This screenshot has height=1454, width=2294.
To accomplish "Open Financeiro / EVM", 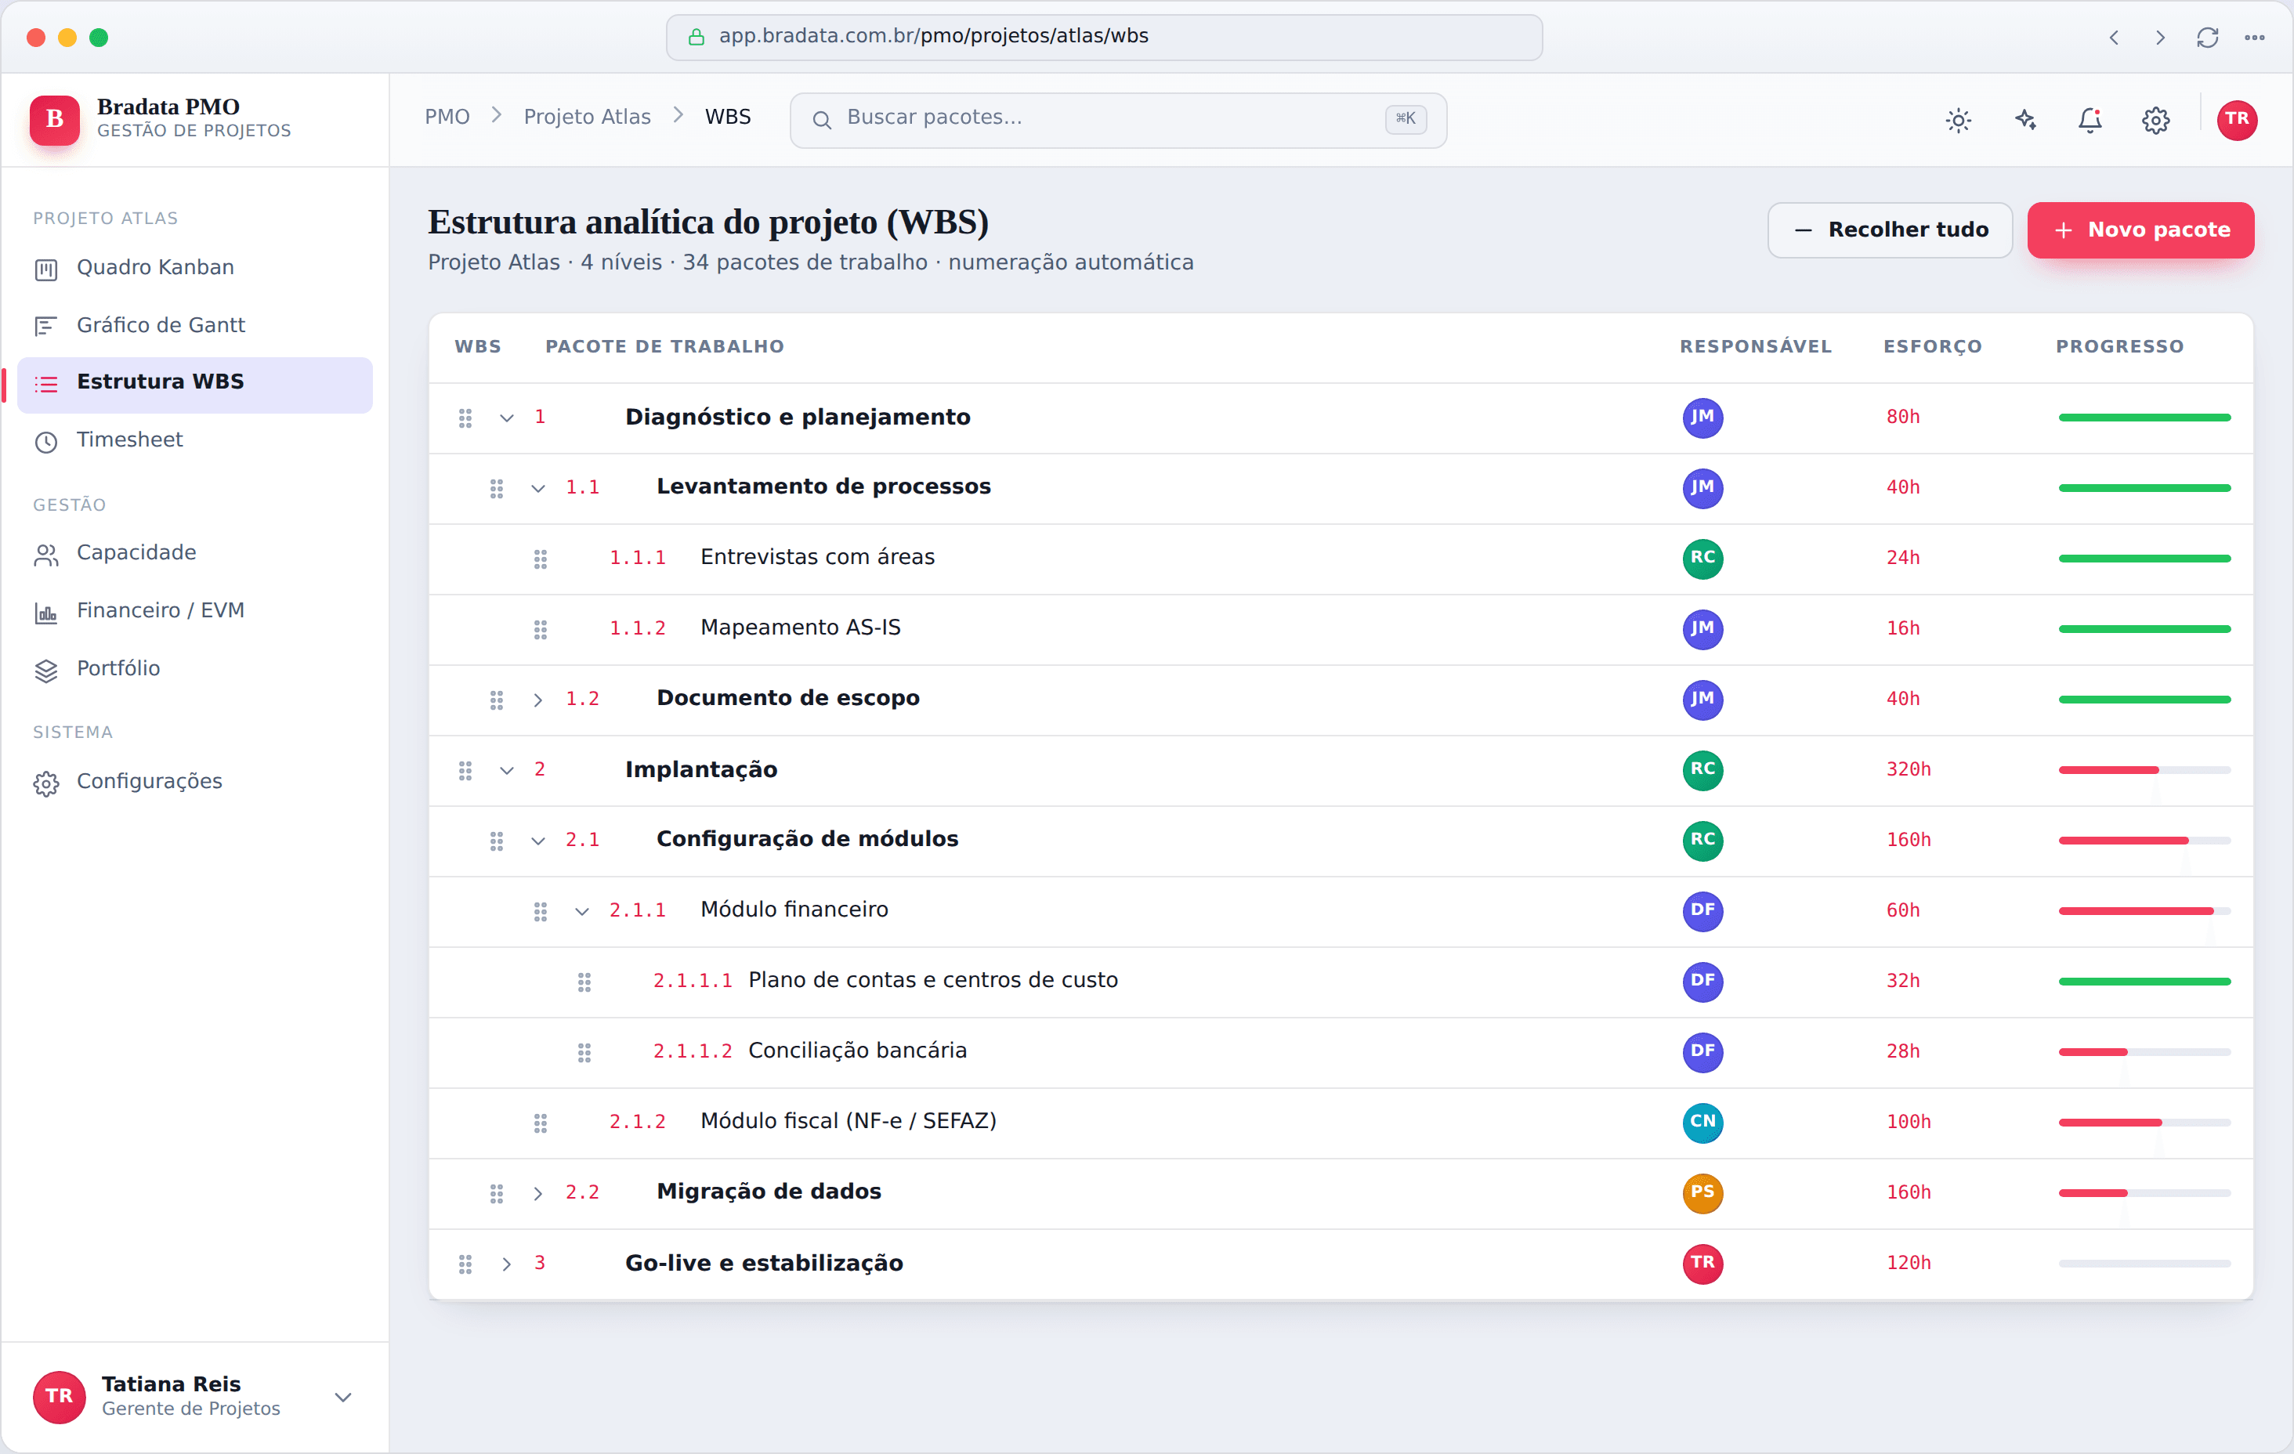I will tap(195, 611).
